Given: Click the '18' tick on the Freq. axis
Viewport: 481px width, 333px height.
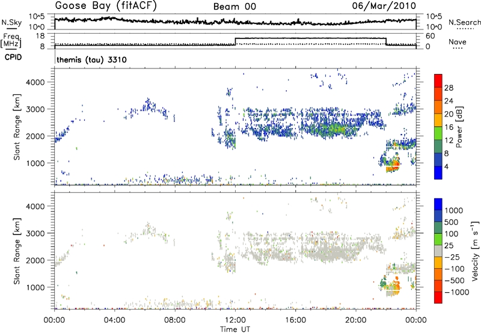Looking at the screenshot, I should (40, 36).
